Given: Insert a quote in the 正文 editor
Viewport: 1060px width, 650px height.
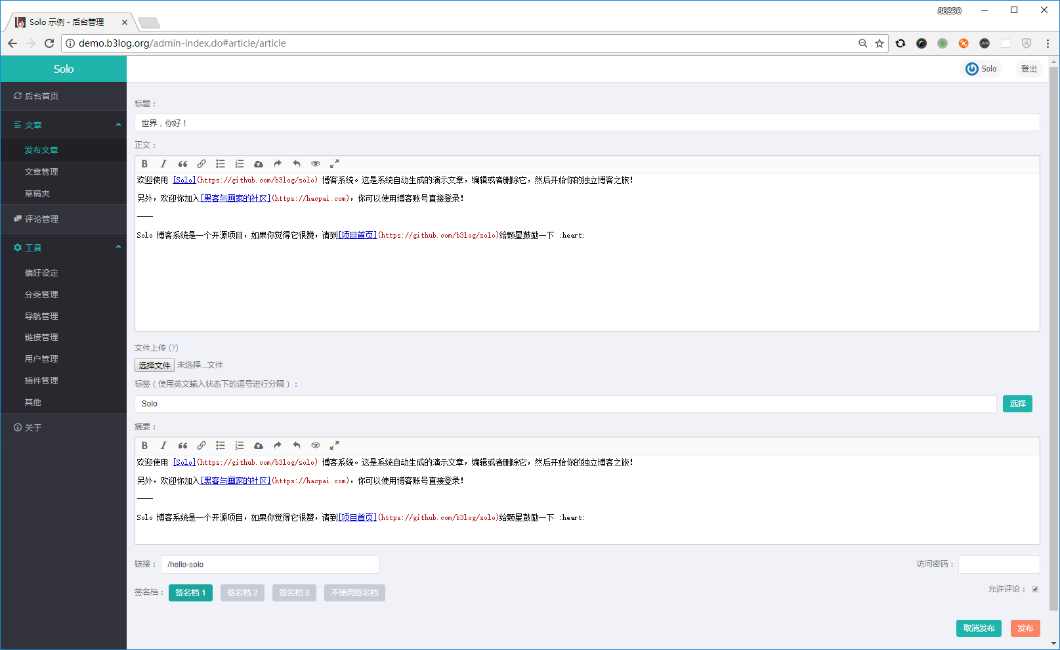Looking at the screenshot, I should point(182,164).
